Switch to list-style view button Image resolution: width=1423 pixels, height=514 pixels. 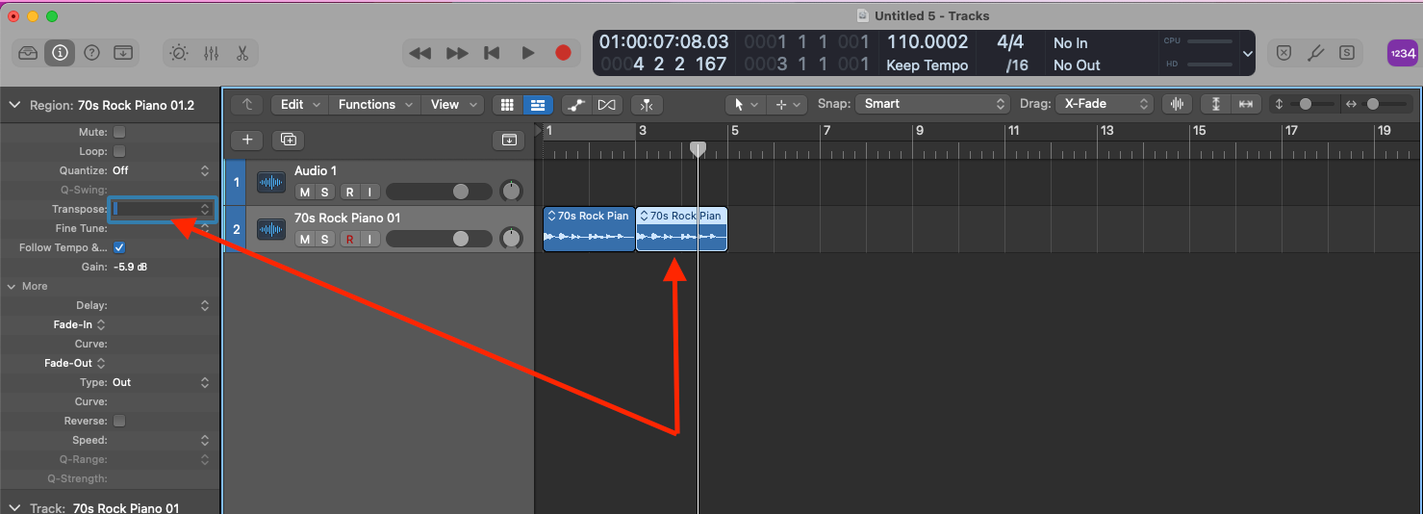(x=538, y=104)
